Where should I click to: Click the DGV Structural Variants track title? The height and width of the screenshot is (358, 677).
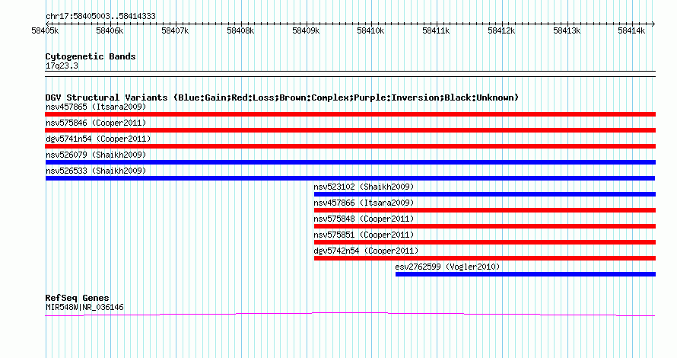click(282, 97)
